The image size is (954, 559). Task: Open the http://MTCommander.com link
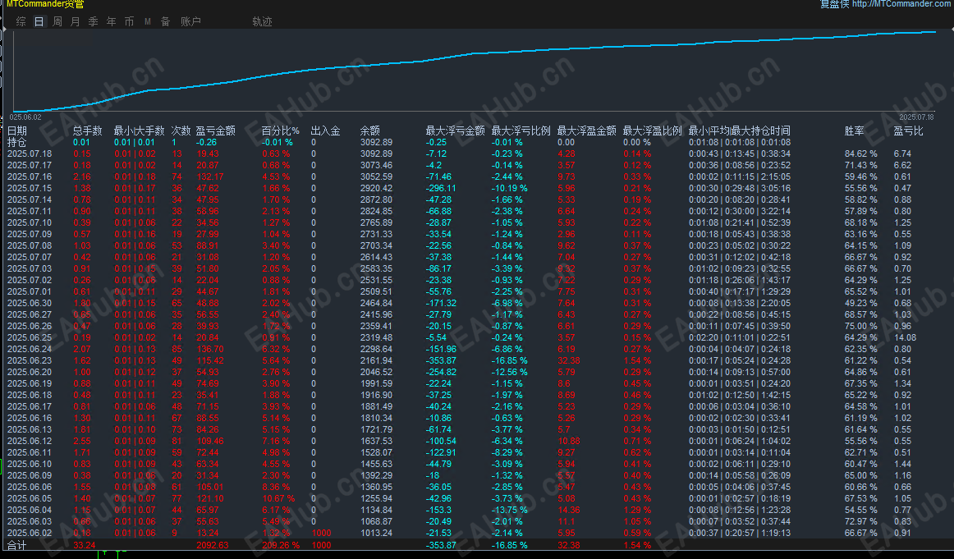click(x=901, y=3)
